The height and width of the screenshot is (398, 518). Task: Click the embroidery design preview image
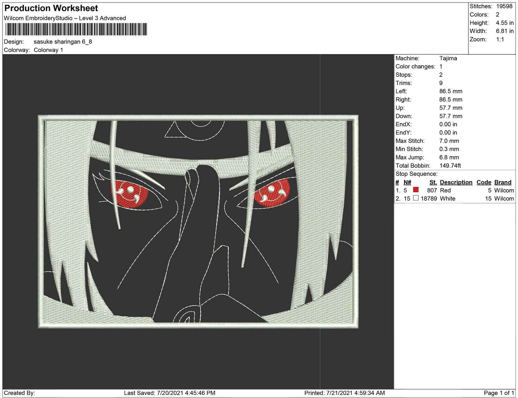pyautogui.click(x=198, y=222)
